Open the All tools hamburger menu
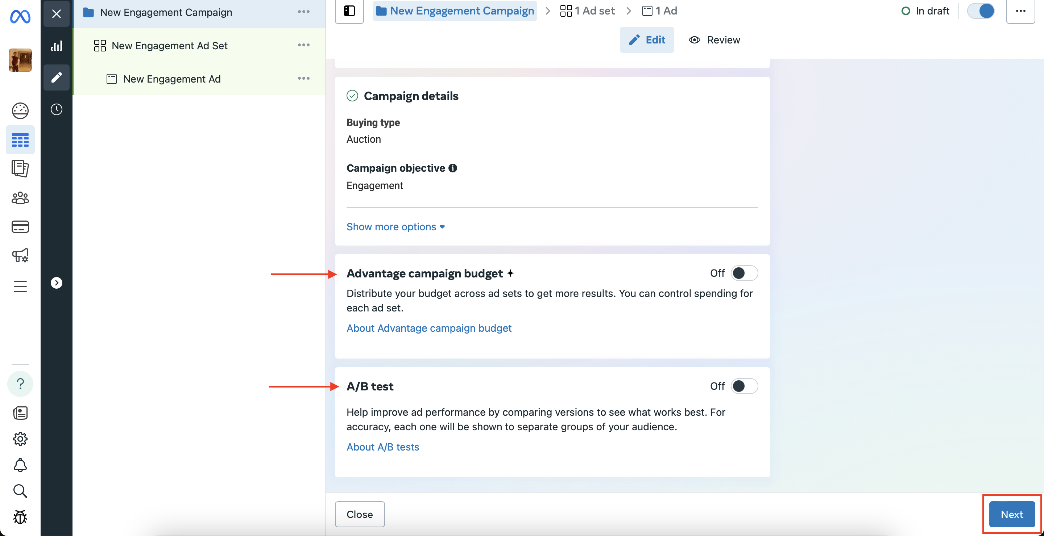The image size is (1044, 536). click(20, 286)
